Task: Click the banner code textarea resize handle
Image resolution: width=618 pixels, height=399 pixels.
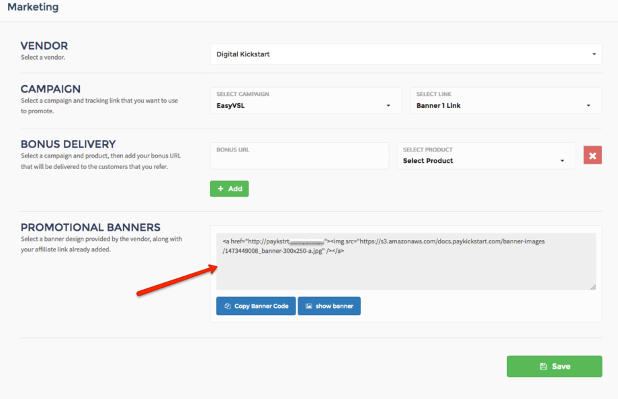Action: (x=592, y=287)
